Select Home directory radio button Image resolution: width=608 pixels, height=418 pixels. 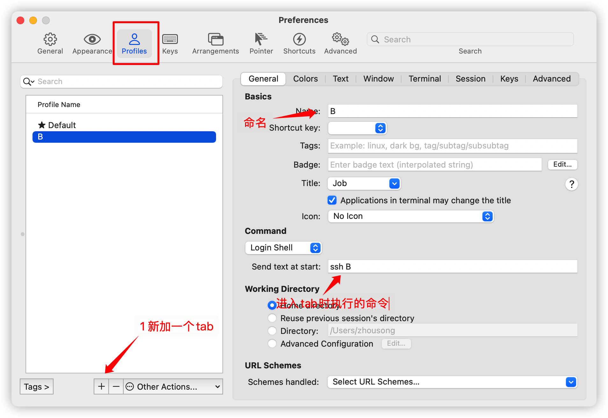click(x=272, y=305)
